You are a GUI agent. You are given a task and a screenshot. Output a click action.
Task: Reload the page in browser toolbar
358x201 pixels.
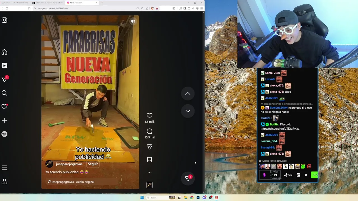click(x=7, y=8)
